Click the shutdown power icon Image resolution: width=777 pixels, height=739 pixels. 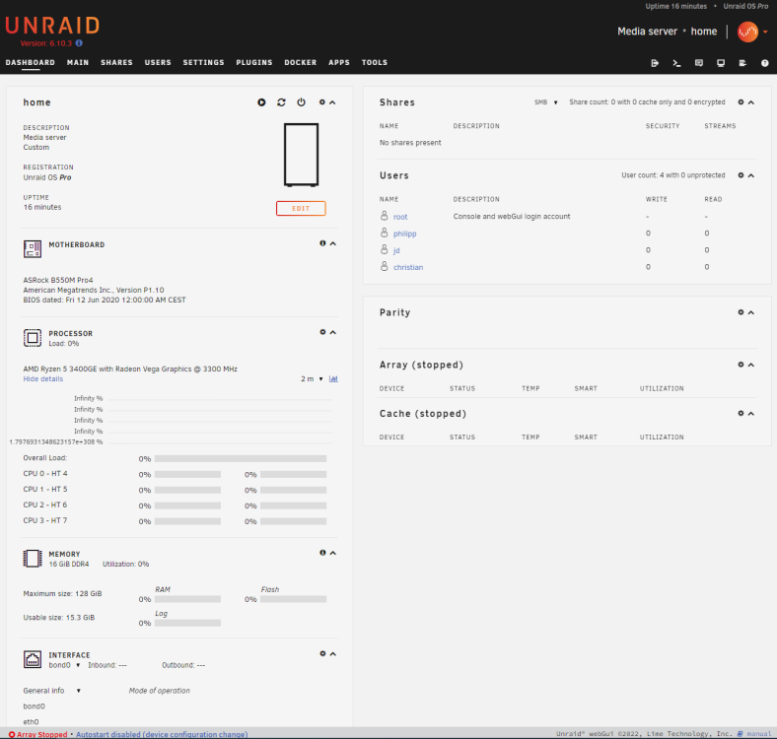click(302, 102)
